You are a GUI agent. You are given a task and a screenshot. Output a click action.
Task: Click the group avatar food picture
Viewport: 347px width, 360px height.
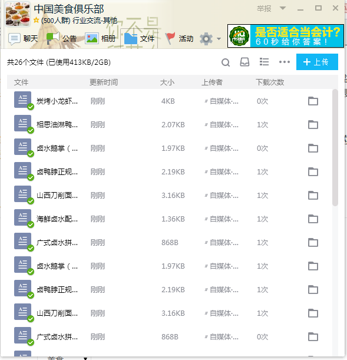(18, 14)
